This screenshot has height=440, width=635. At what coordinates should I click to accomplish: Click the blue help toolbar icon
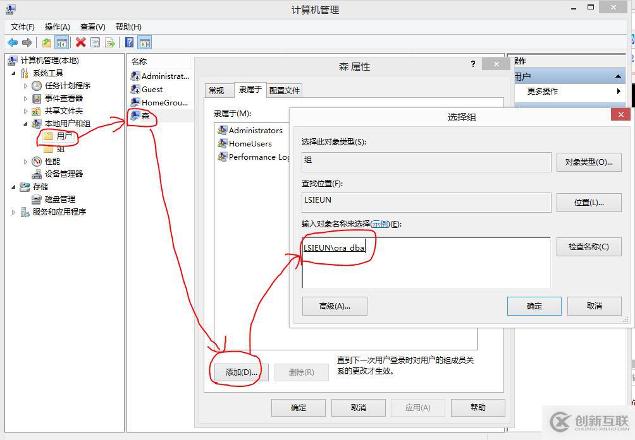coord(129,42)
